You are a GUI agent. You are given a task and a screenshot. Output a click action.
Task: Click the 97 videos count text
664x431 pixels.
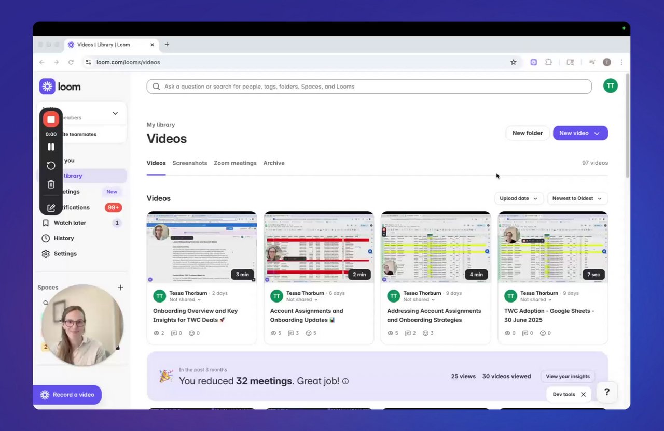(x=595, y=163)
